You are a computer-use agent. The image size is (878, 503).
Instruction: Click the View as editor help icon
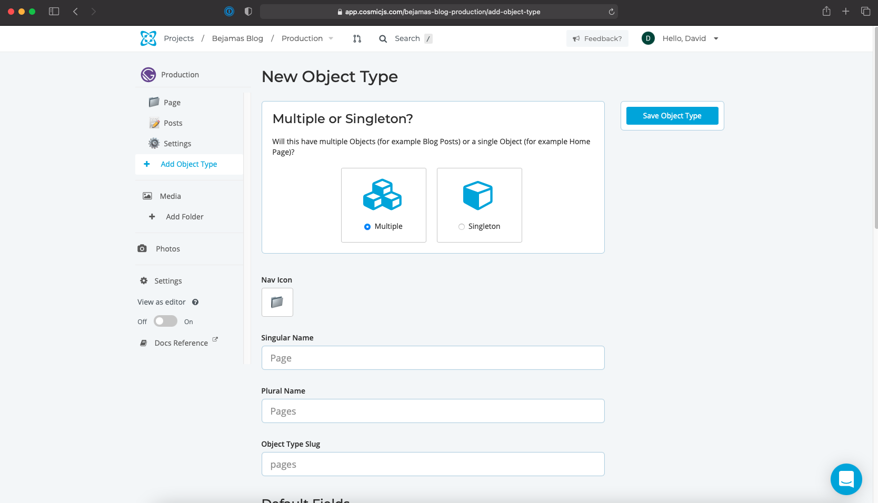pos(195,302)
